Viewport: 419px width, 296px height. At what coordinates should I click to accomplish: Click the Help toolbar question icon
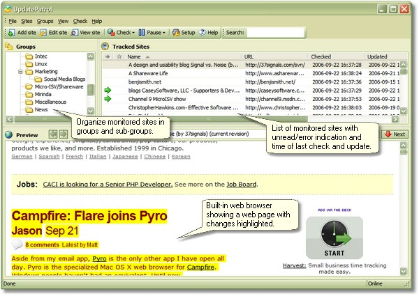tap(203, 33)
